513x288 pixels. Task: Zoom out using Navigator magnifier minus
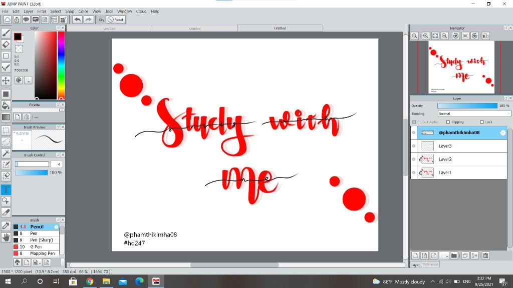[x=445, y=35]
